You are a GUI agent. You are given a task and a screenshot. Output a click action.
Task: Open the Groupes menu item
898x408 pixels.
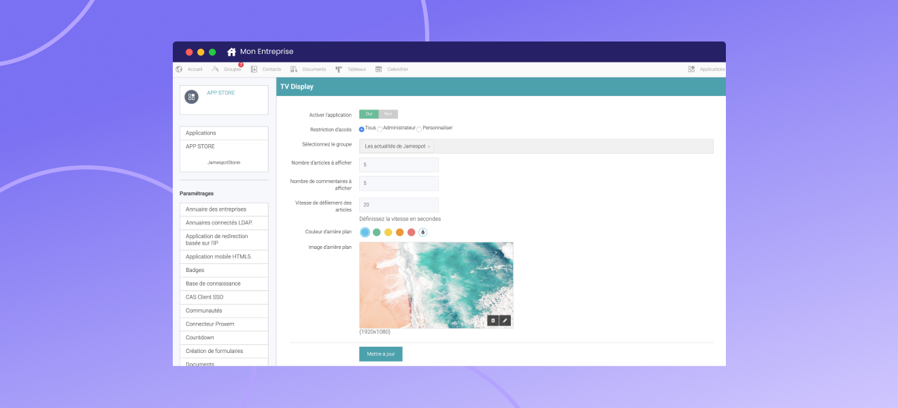click(x=232, y=69)
